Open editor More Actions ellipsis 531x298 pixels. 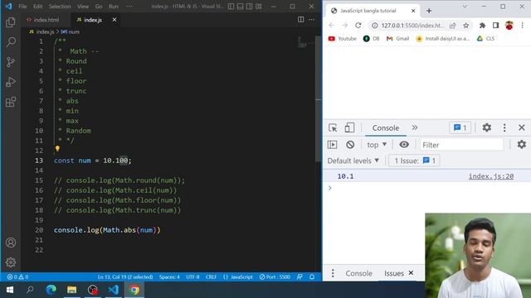[x=312, y=20]
